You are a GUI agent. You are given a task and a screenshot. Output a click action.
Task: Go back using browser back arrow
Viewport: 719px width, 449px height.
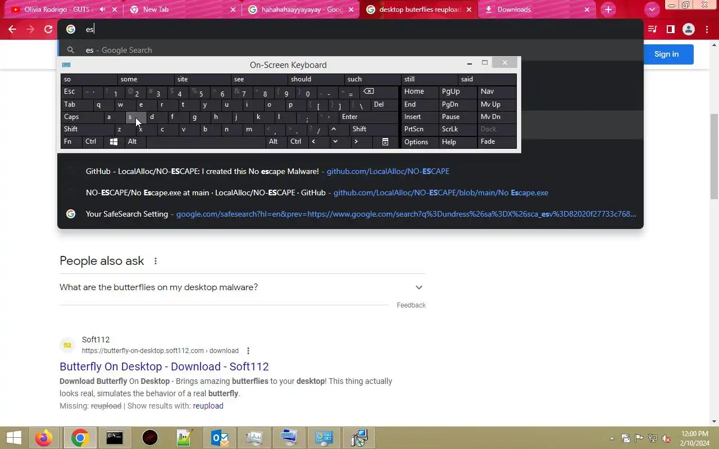(12, 29)
